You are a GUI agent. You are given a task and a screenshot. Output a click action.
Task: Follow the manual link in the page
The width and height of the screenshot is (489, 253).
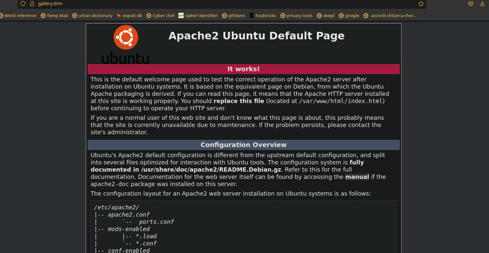[357, 177]
